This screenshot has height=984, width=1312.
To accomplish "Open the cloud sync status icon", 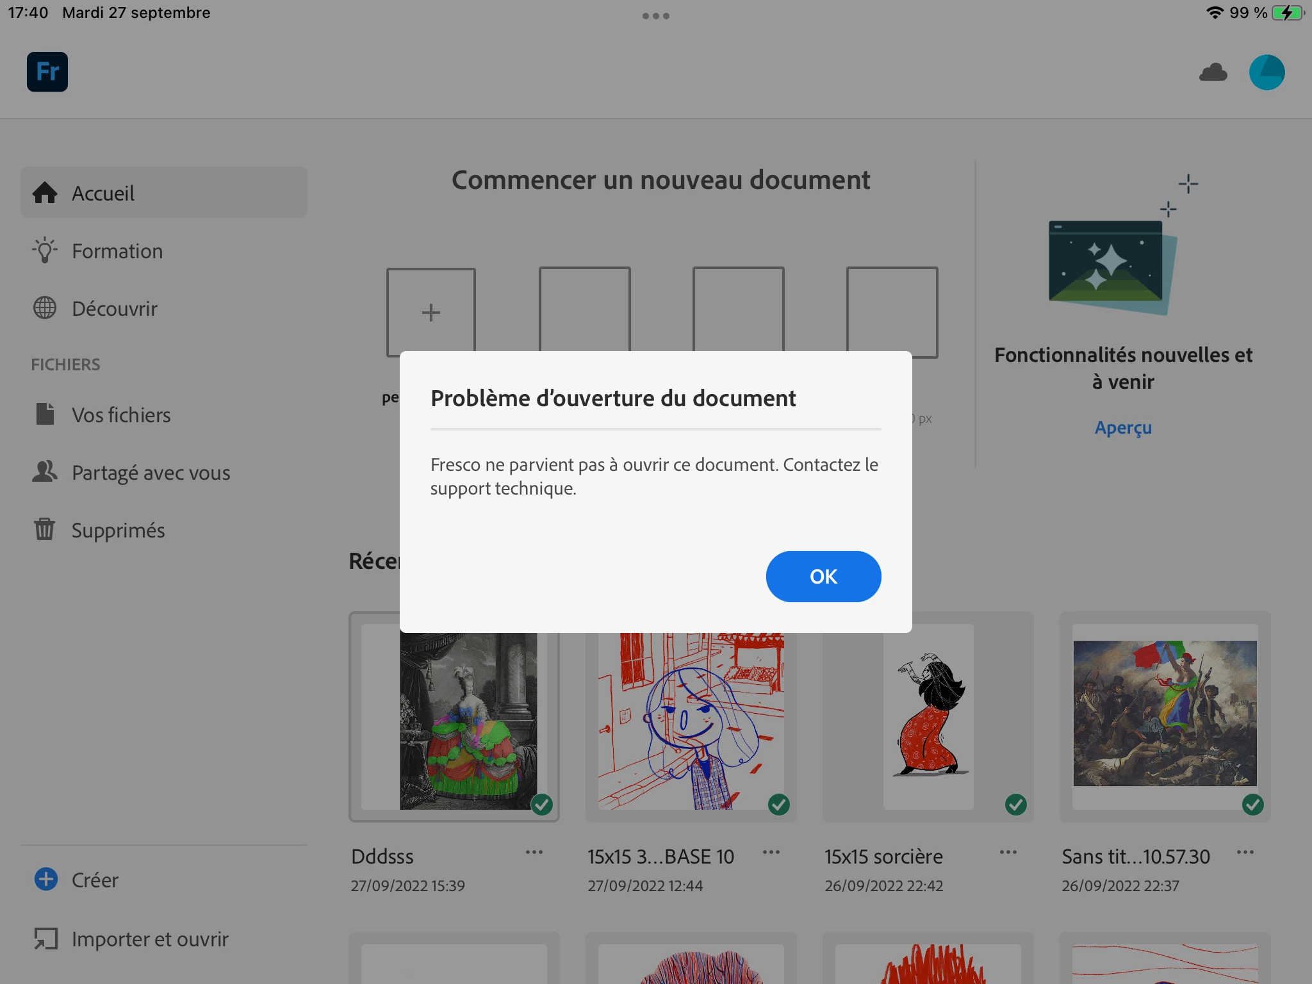I will 1213,72.
